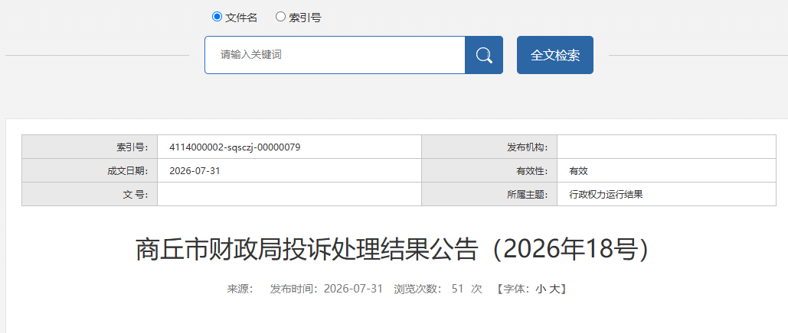Click the 全文检索 button
788x333 pixels.
(x=554, y=55)
